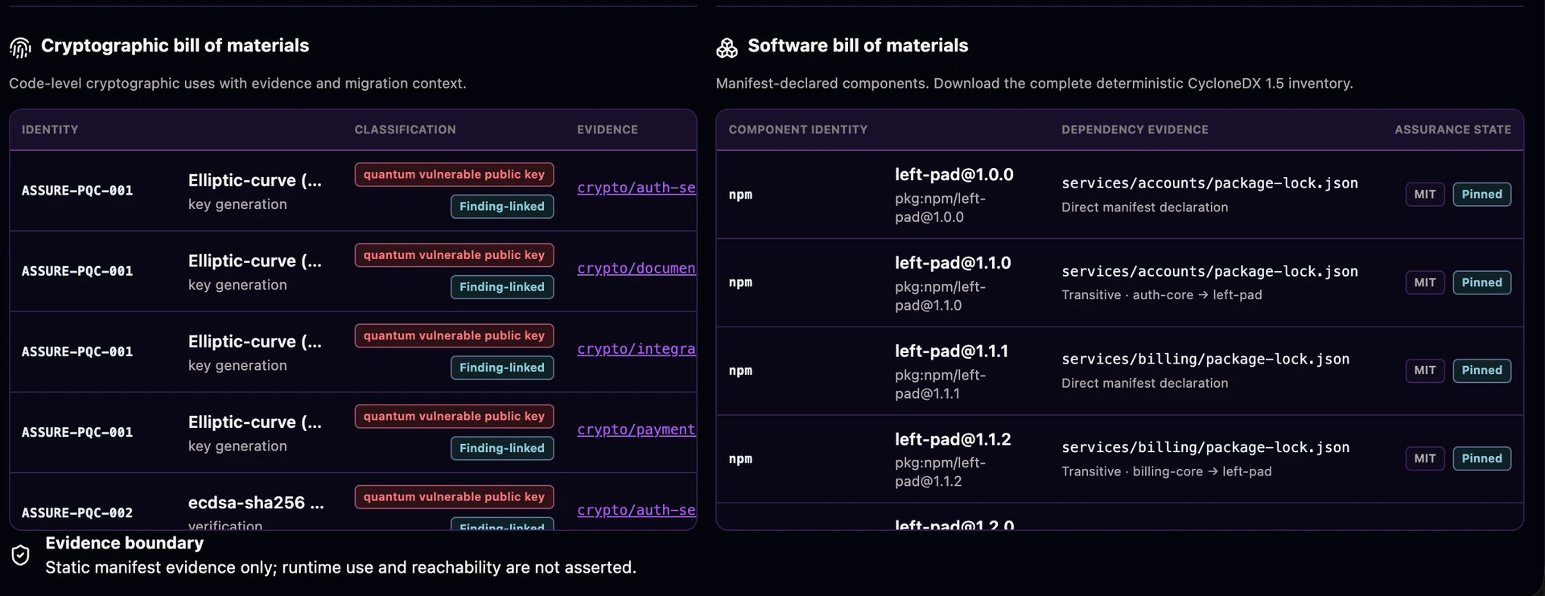Click services/accounts/package-lock.json in the left-pad@1.0.0 row
This screenshot has height=596, width=1545.
tap(1209, 183)
